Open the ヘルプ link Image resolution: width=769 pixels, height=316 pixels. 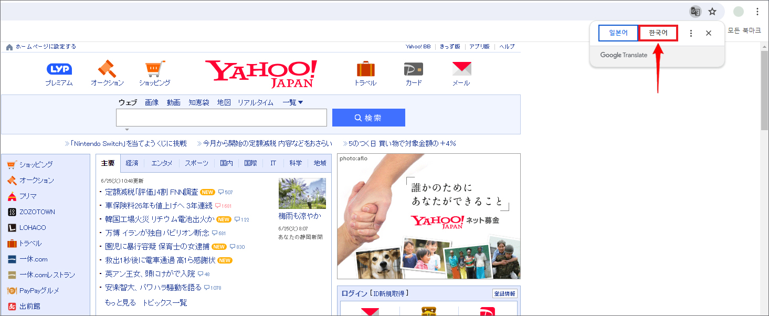click(x=507, y=47)
